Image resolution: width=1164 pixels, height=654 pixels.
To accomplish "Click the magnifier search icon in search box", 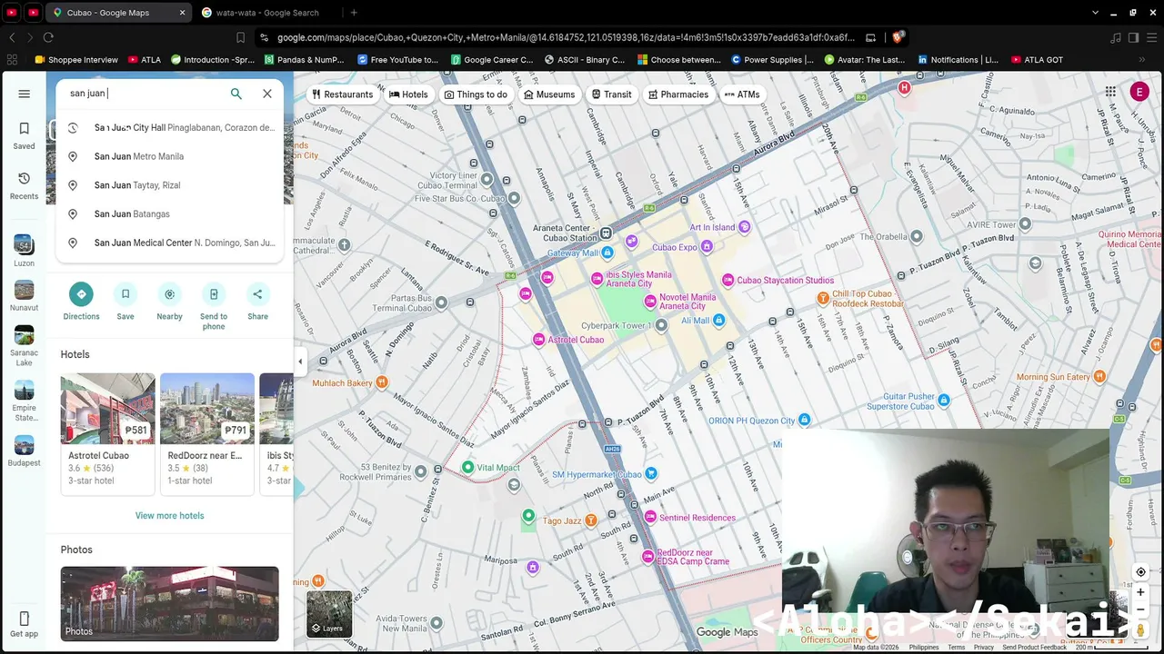I will coord(236,94).
